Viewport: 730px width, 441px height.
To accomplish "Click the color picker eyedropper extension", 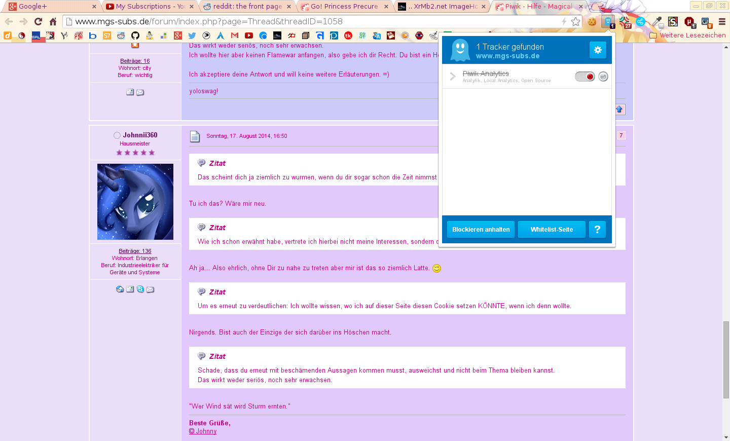I will 657,22.
